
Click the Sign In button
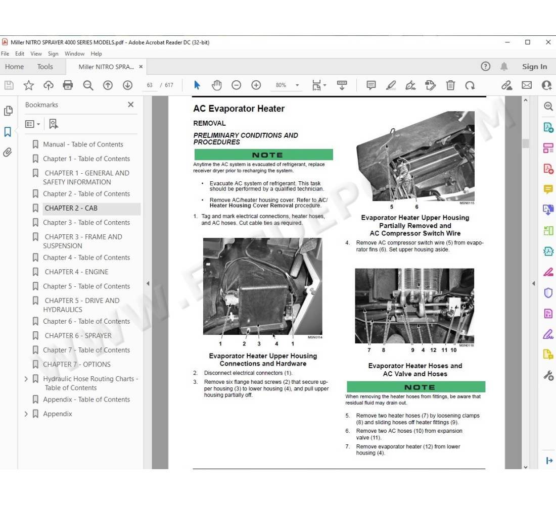[534, 67]
